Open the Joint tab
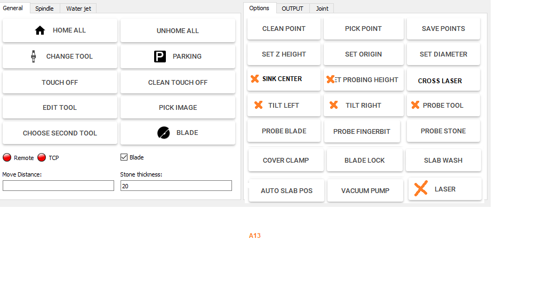Image resolution: width=560 pixels, height=288 pixels. [322, 9]
